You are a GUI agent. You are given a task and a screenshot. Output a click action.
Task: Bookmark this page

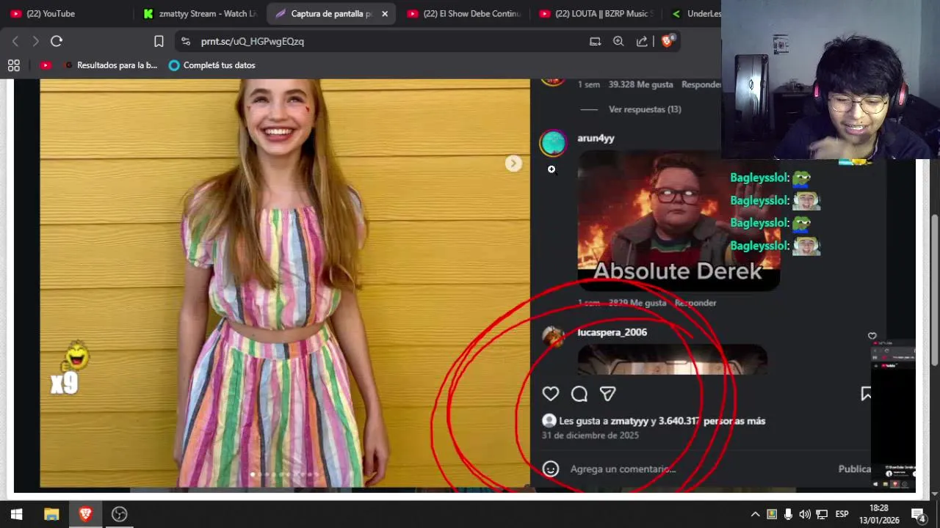(x=159, y=41)
